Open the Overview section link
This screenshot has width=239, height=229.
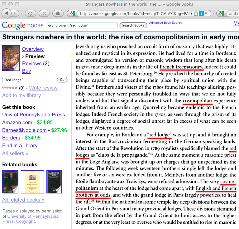click(33, 49)
